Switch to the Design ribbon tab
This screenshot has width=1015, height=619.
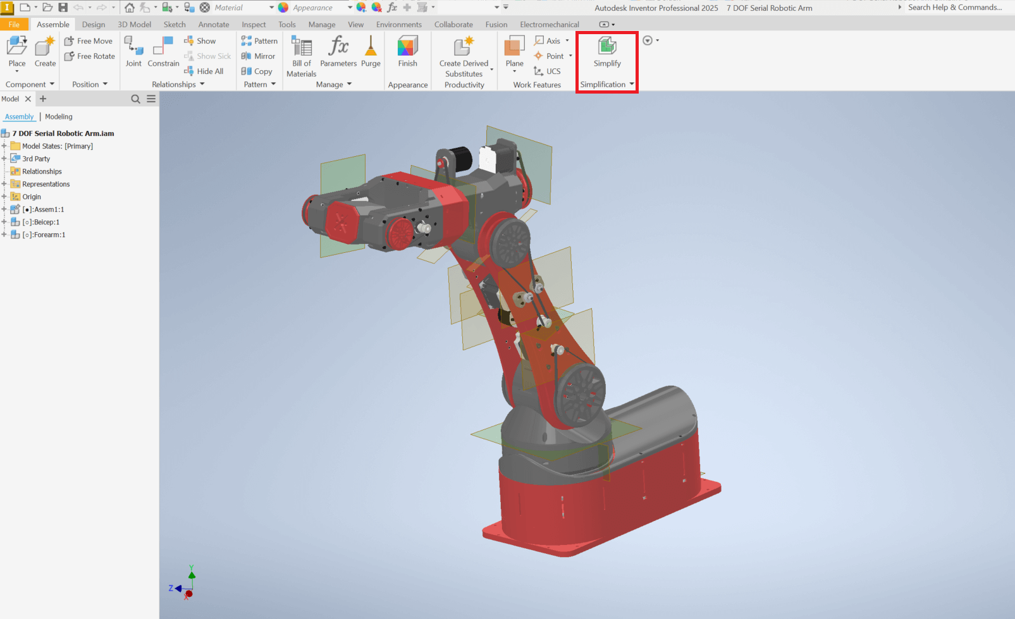click(x=94, y=25)
